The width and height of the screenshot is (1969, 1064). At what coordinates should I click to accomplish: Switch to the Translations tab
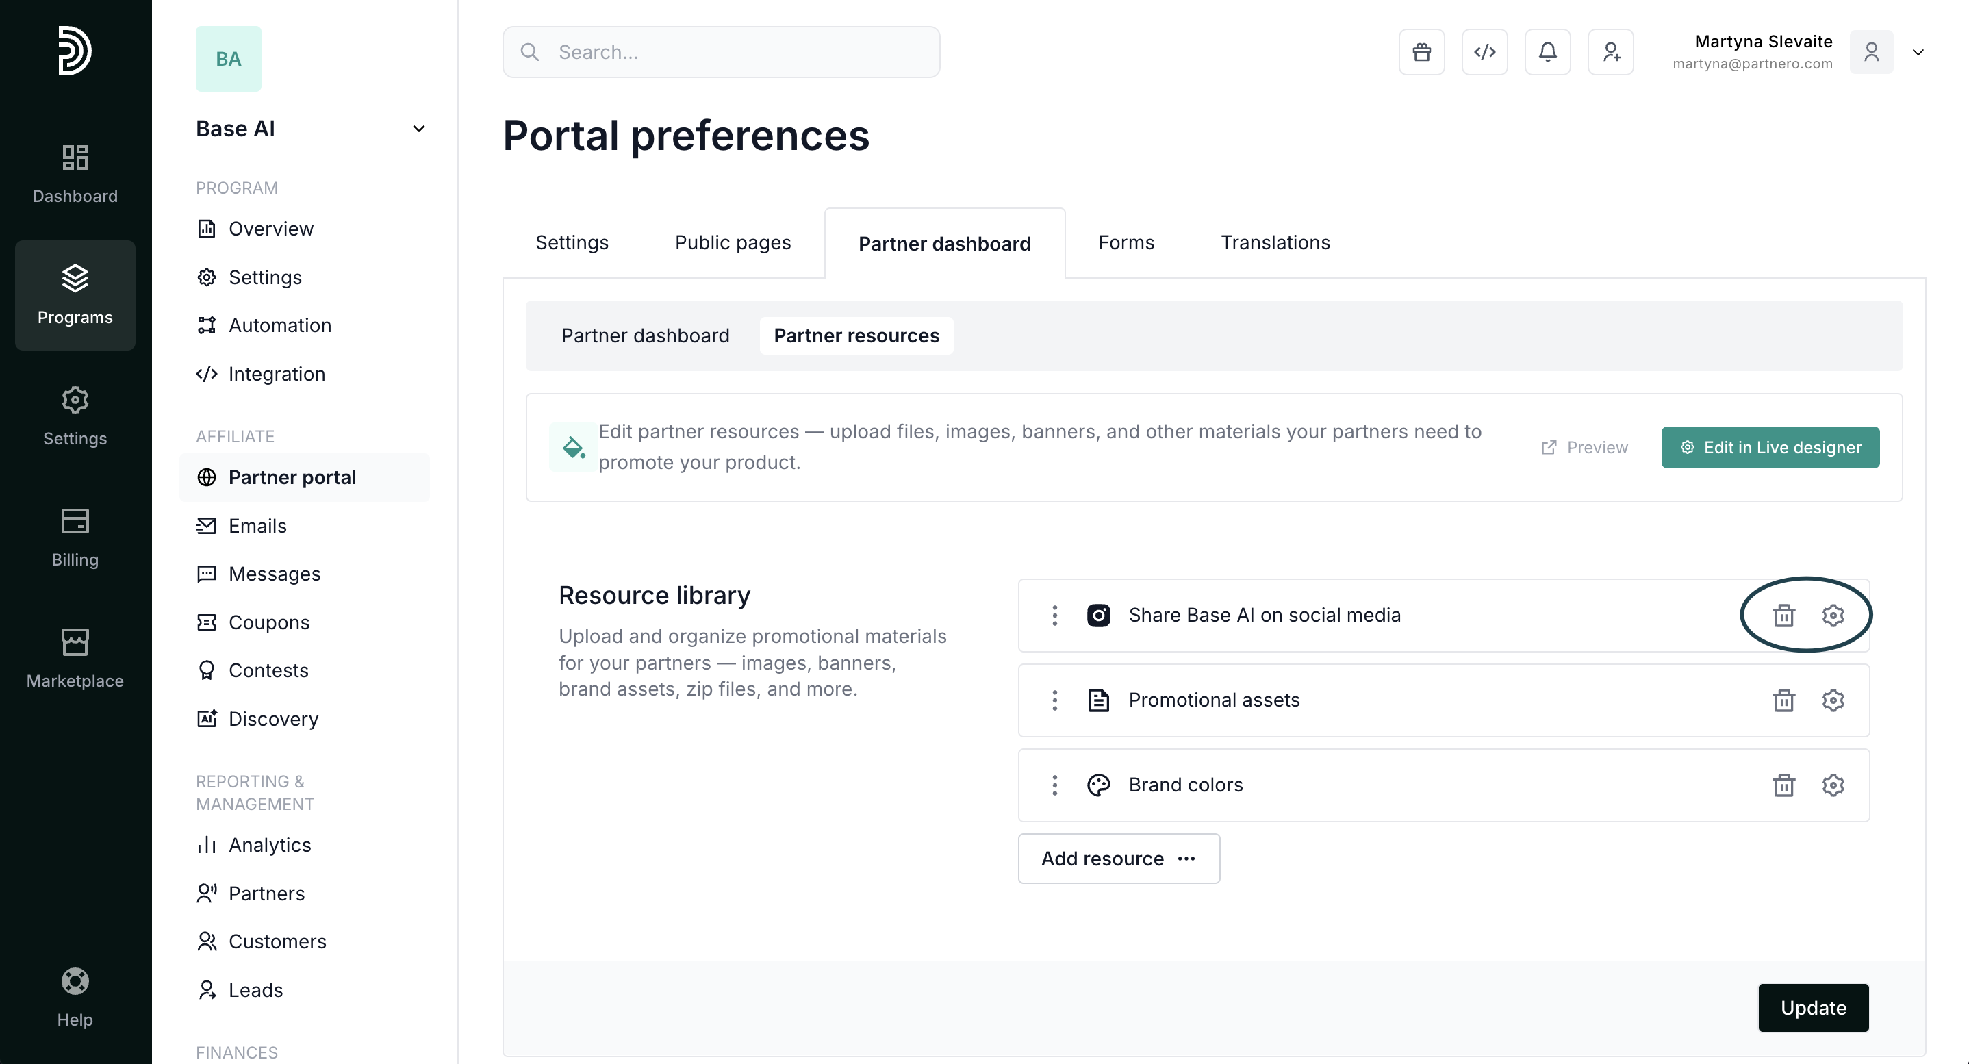click(1274, 242)
